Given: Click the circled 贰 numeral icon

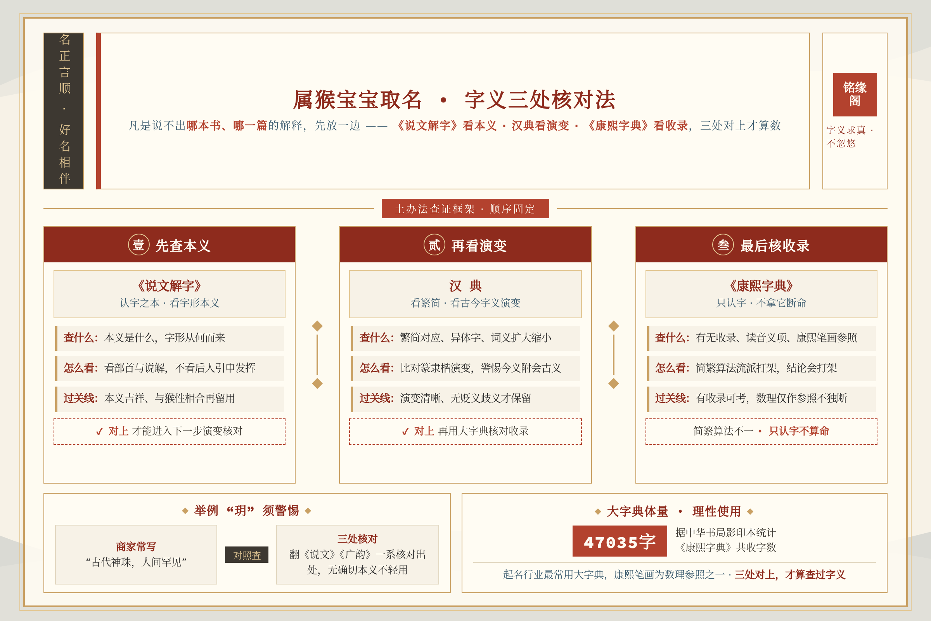Looking at the screenshot, I should pos(434,245).
